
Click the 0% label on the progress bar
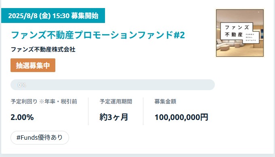[22, 85]
